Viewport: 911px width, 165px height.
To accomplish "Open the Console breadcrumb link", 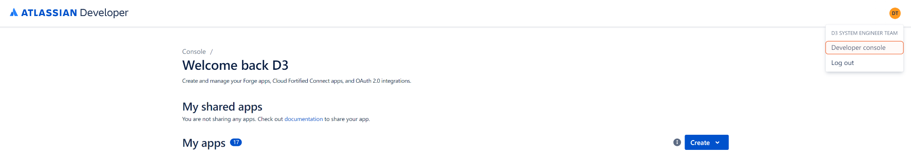I will click(194, 52).
